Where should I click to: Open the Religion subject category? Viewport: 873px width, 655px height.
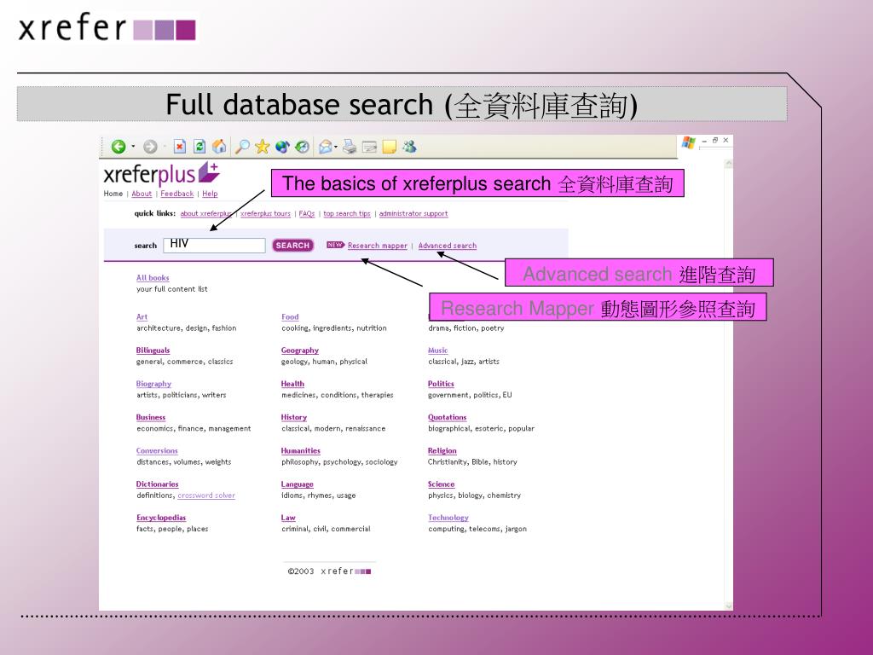click(442, 450)
